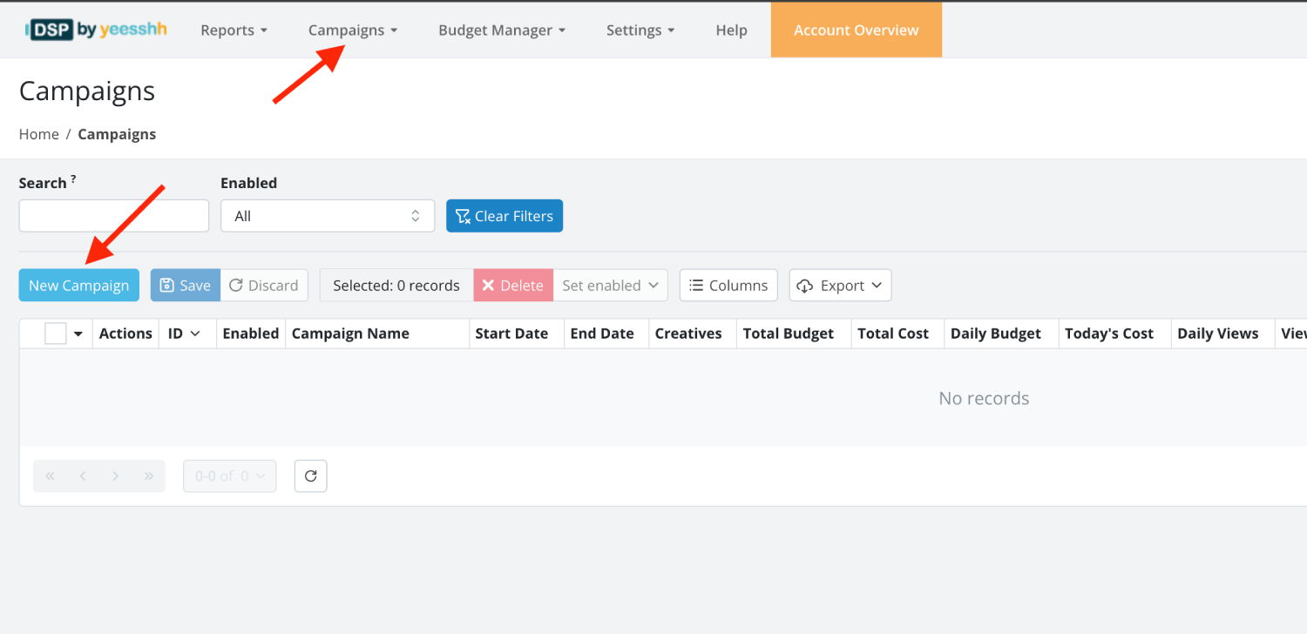Click the End Date column header
This screenshot has height=634, width=1307.
[606, 334]
